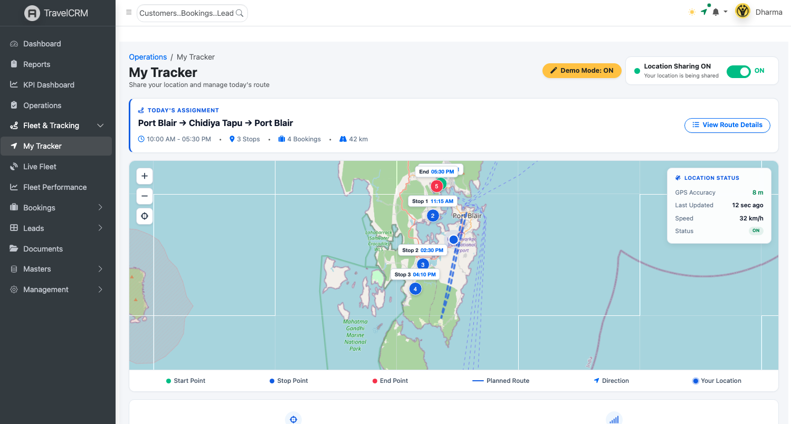Screen dimensions: 791x424
Task: Open the Operations sidebar item
Action: click(x=56, y=105)
